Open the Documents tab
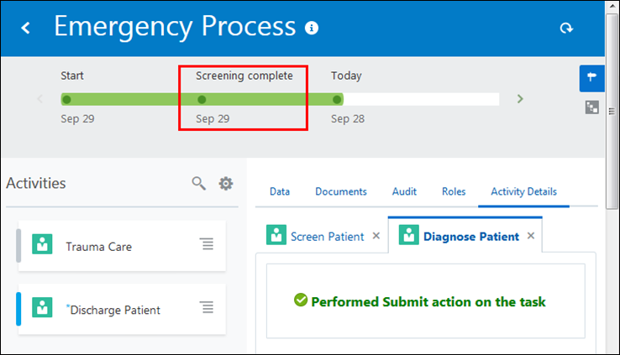 coord(341,191)
